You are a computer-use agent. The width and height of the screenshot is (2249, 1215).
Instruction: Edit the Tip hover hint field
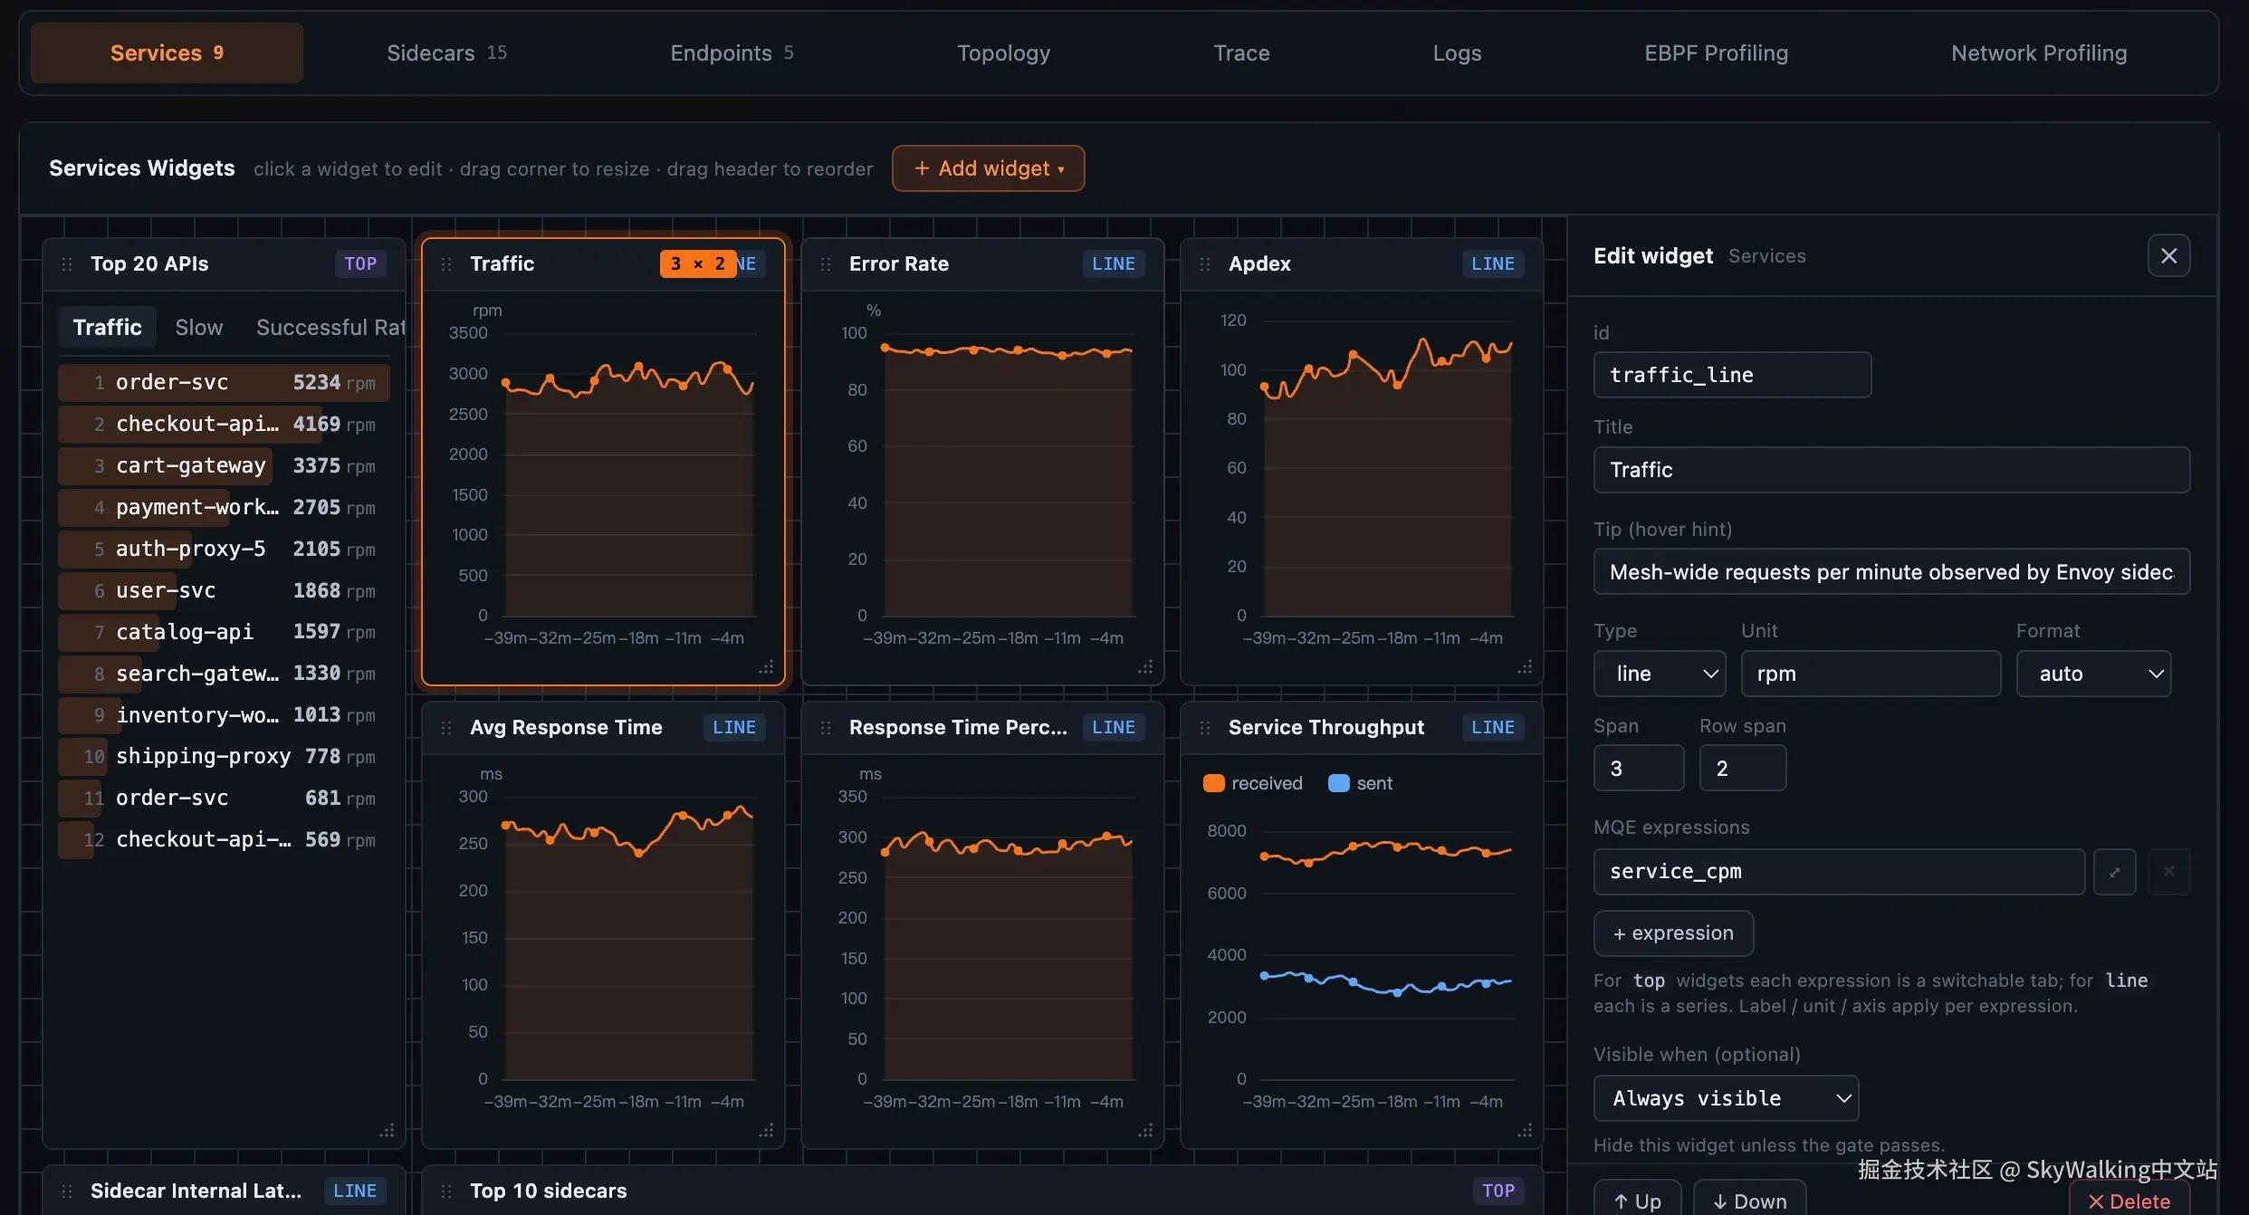[x=1891, y=571]
